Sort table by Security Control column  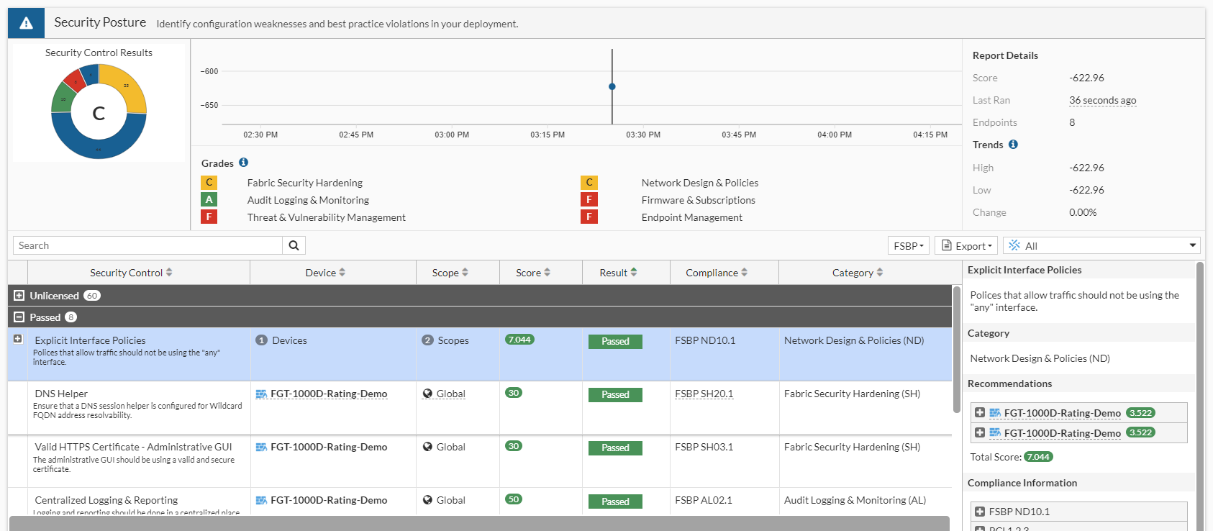coord(131,273)
